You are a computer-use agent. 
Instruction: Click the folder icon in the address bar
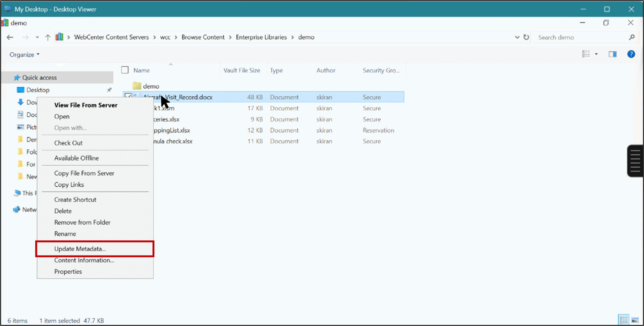coord(59,37)
